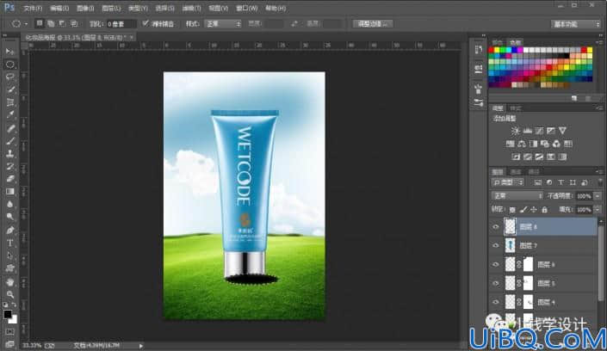The image size is (607, 351).
Task: Open the 图像(I) menu
Action: click(x=85, y=8)
